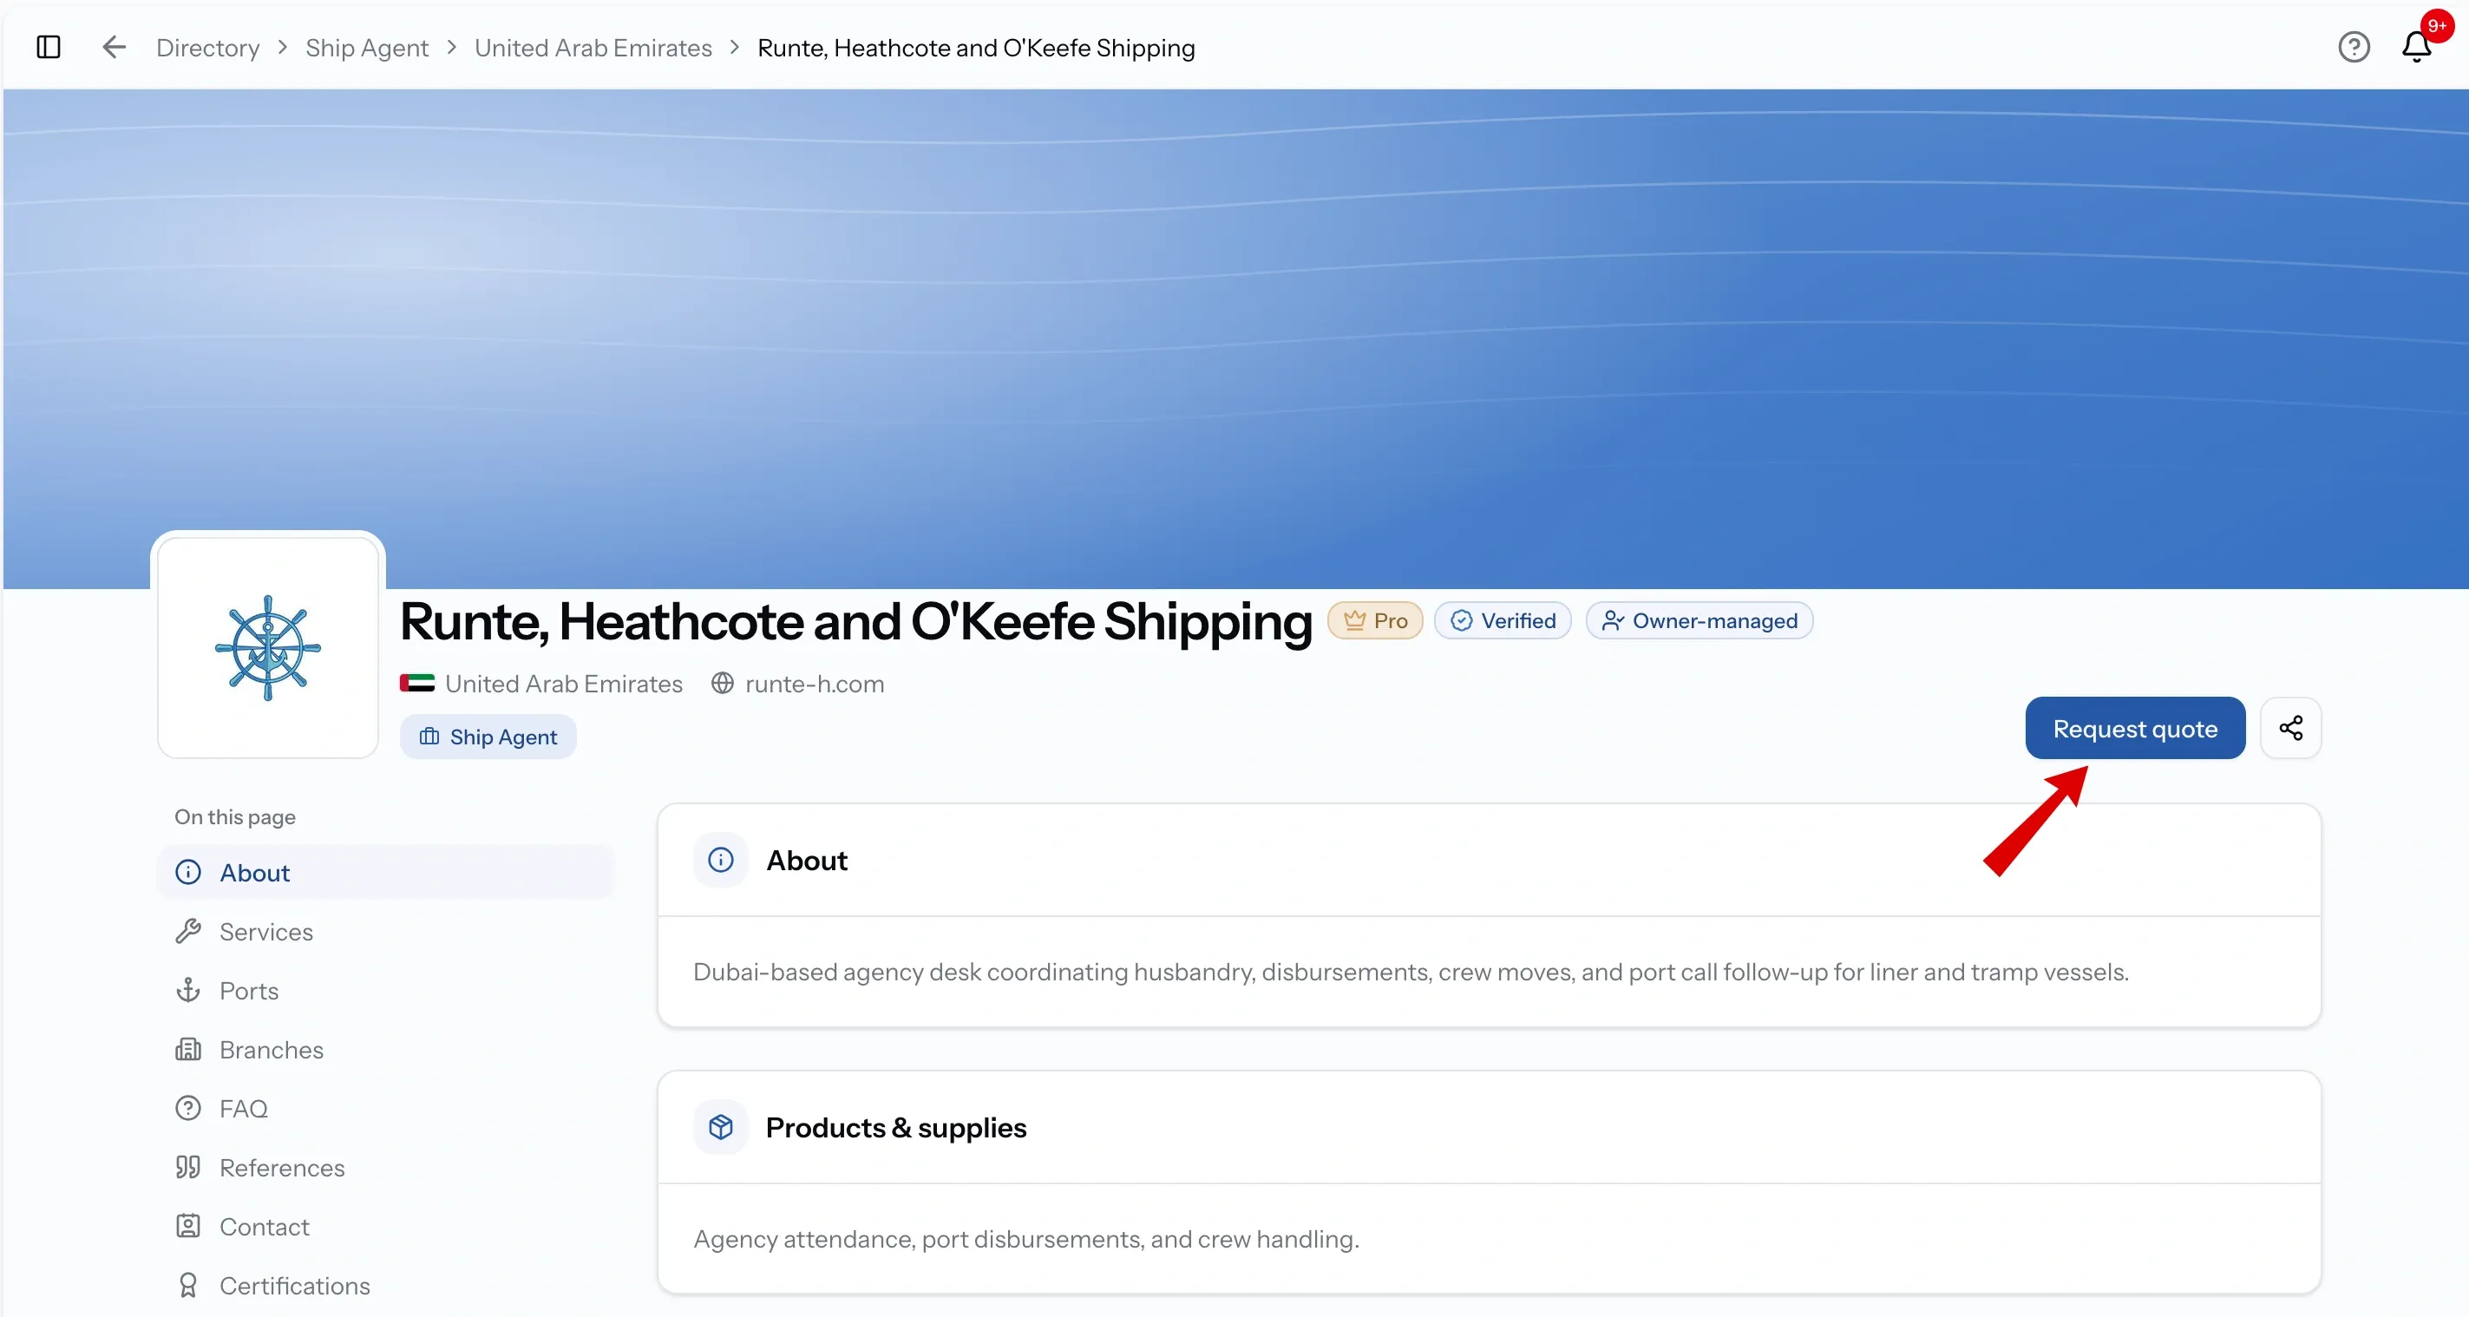
Task: Jump to Branches section in sidebar
Action: coord(385,1050)
